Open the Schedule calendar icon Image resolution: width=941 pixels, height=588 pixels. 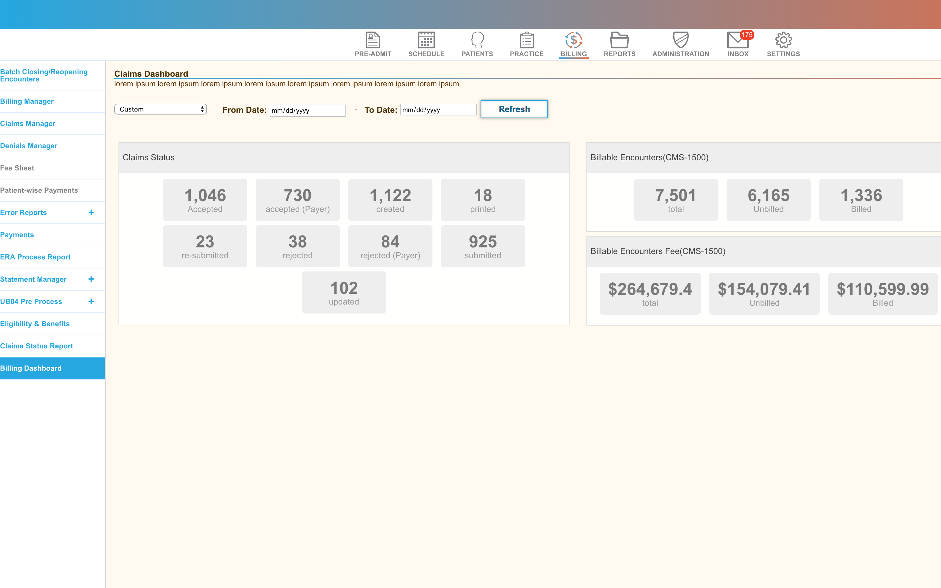[x=426, y=40]
